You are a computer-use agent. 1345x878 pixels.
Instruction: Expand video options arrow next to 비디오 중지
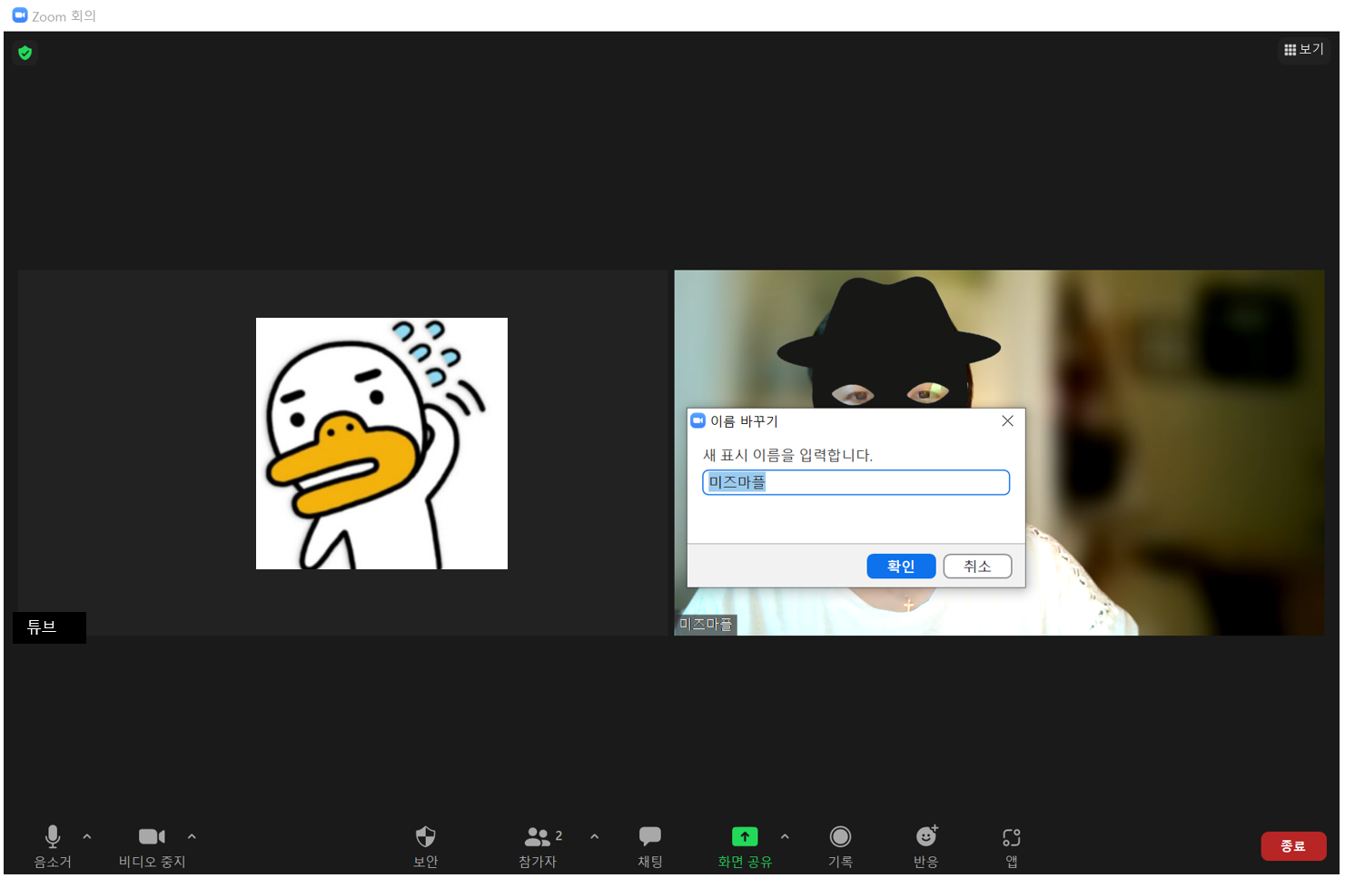[192, 836]
